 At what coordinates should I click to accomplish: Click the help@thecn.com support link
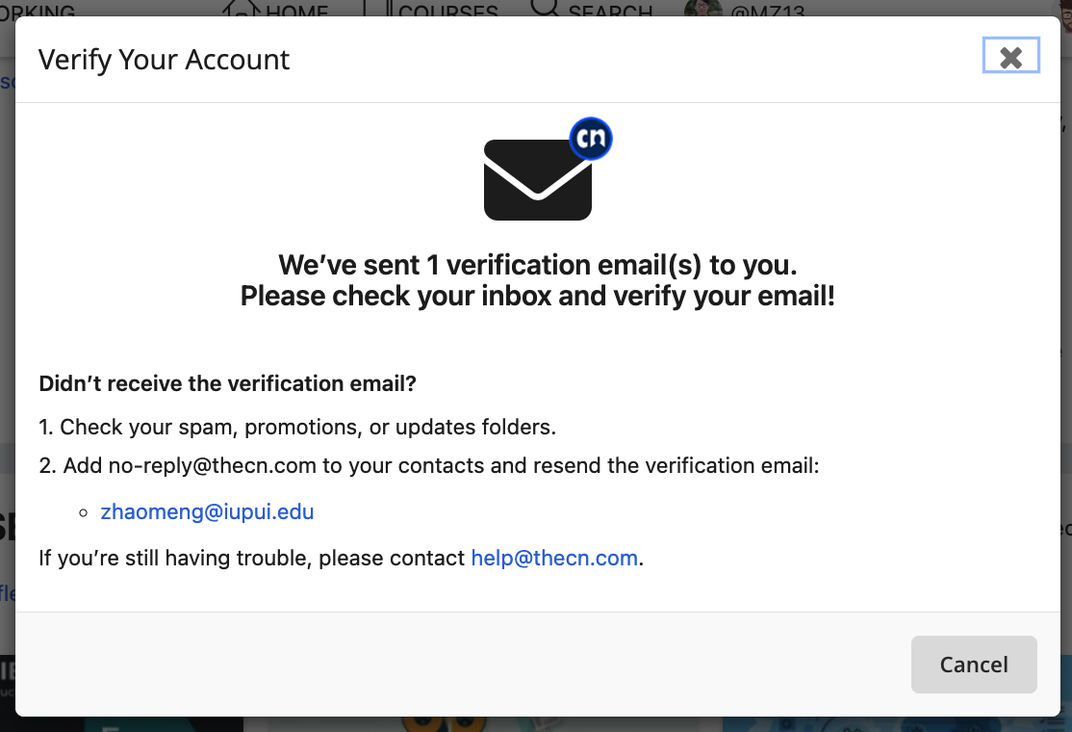point(554,558)
